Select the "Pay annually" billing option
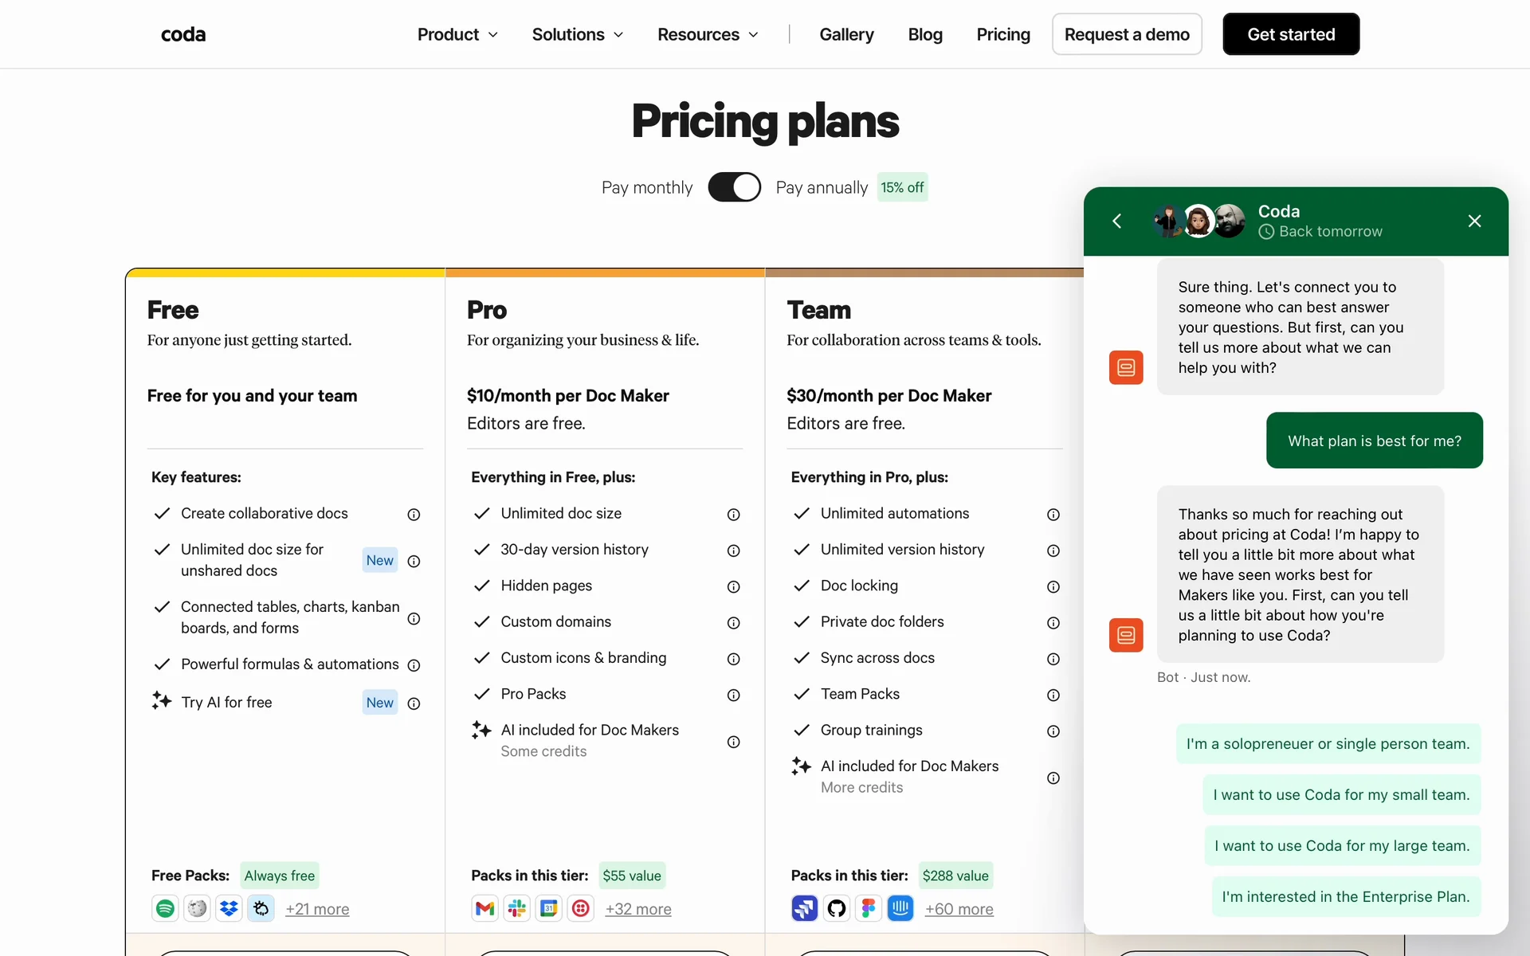Image resolution: width=1530 pixels, height=956 pixels. 821,187
